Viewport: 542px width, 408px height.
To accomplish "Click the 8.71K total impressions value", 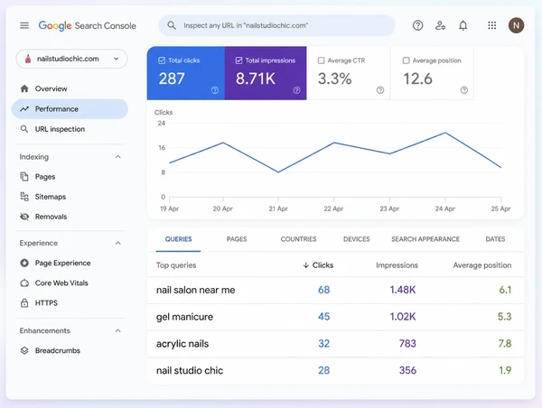I will point(256,79).
